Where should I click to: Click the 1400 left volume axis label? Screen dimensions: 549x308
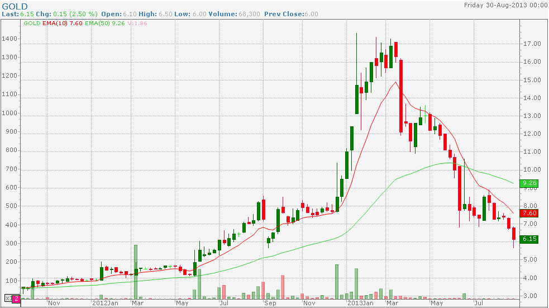click(9, 39)
